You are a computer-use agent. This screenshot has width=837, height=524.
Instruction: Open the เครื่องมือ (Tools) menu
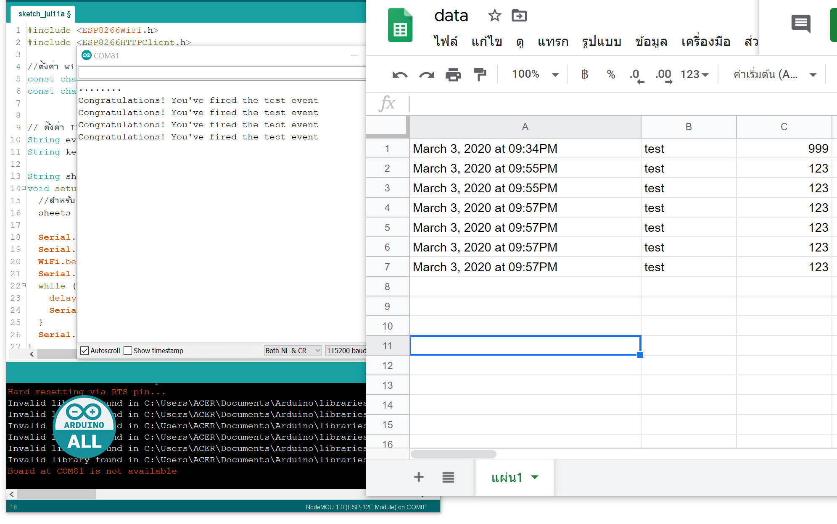[705, 41]
